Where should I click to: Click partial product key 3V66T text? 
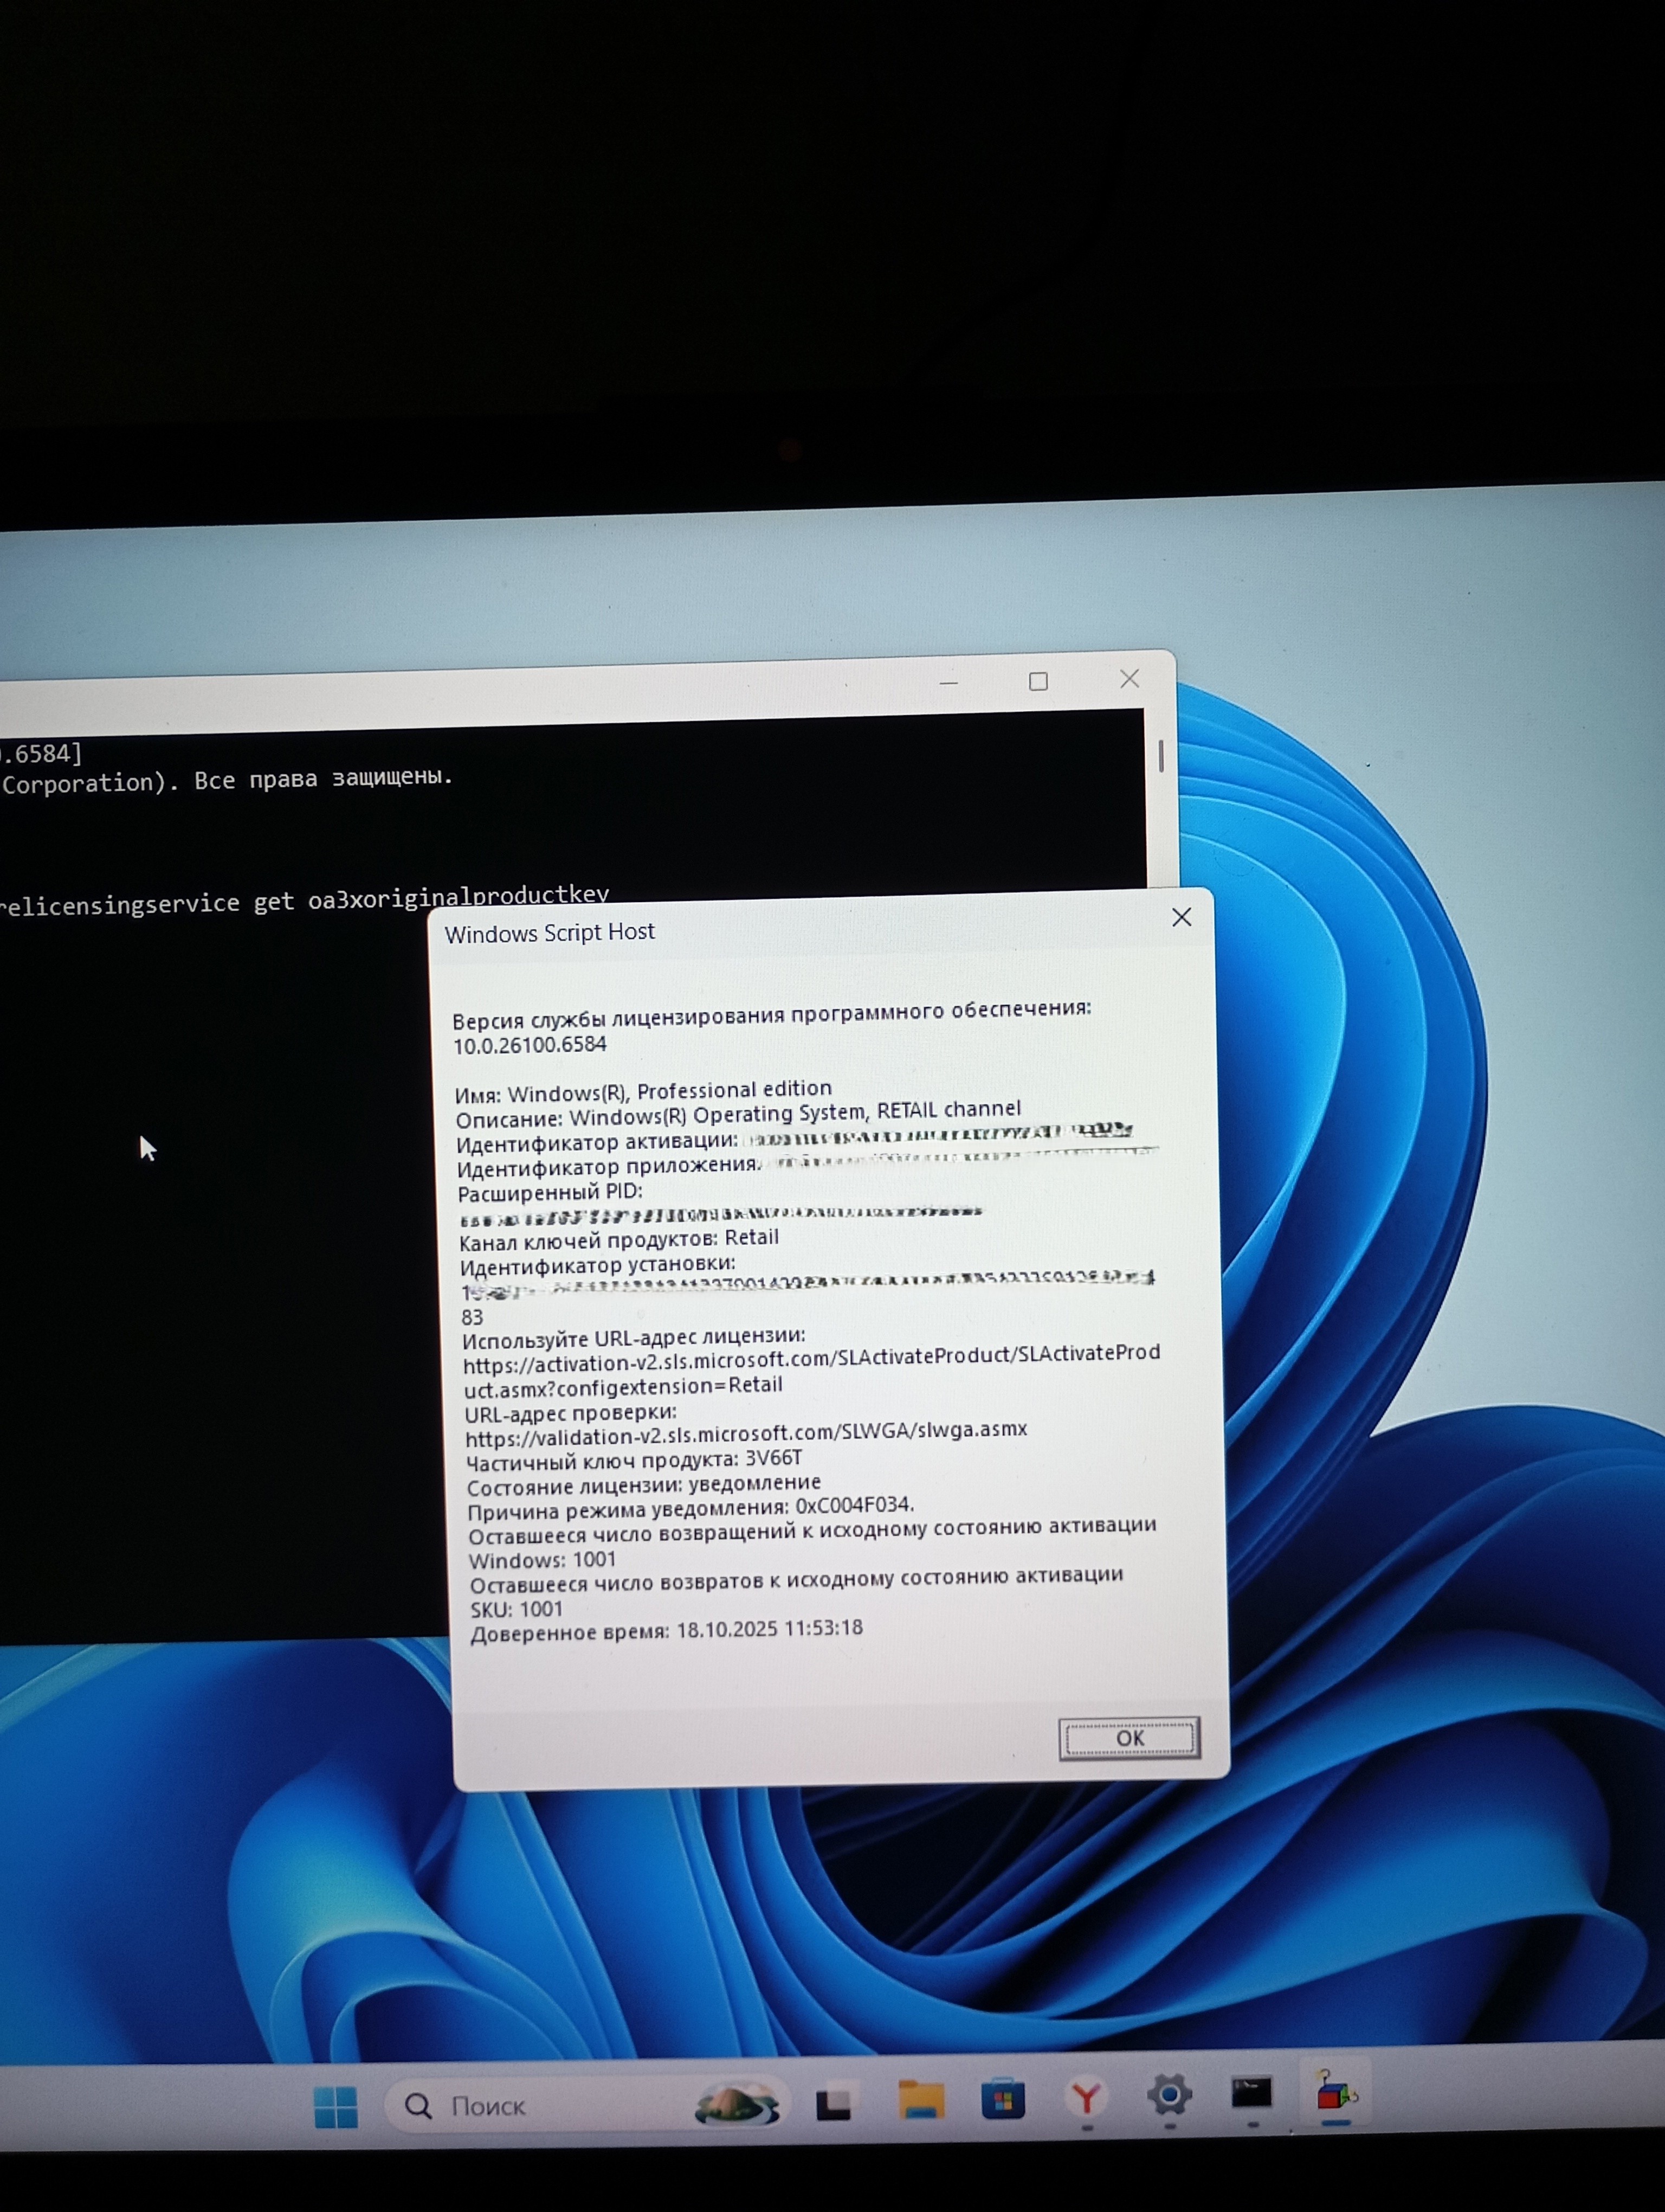tap(773, 1458)
